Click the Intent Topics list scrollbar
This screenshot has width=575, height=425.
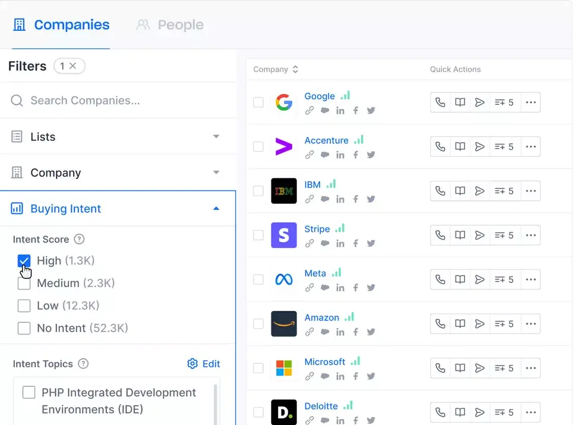tap(215, 404)
